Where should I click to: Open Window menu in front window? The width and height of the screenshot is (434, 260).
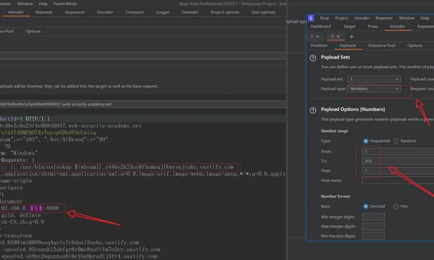(x=406, y=18)
